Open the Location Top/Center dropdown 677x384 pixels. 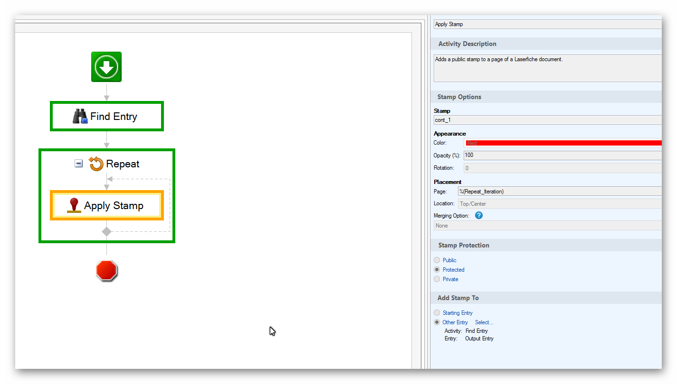[x=560, y=204]
